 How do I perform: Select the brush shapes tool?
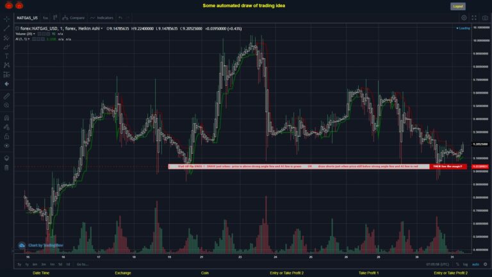(6, 47)
